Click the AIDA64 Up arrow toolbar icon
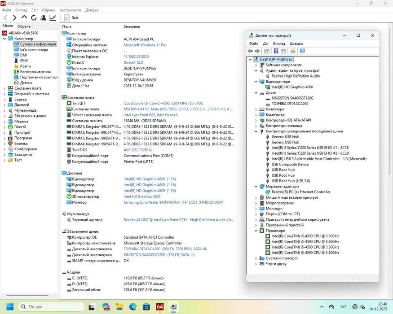Viewport: 393px width, 314px height. pos(24,17)
